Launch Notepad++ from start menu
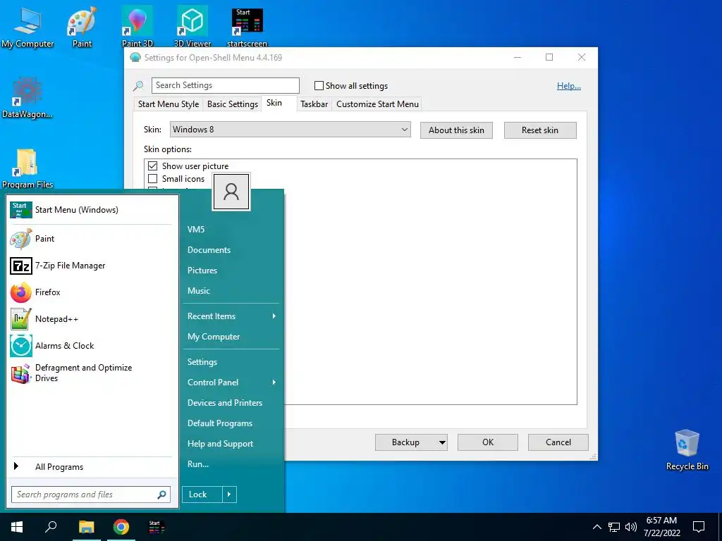Image resolution: width=722 pixels, height=541 pixels. pyautogui.click(x=91, y=319)
